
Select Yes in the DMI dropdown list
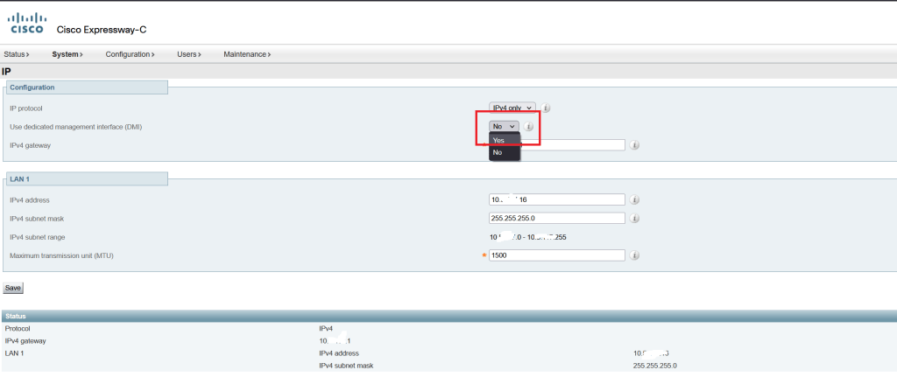pos(499,140)
